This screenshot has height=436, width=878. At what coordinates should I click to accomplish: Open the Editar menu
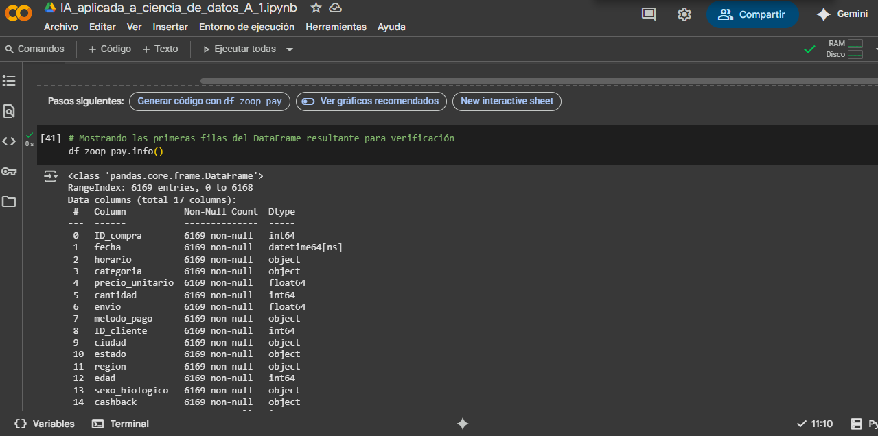[x=102, y=27]
